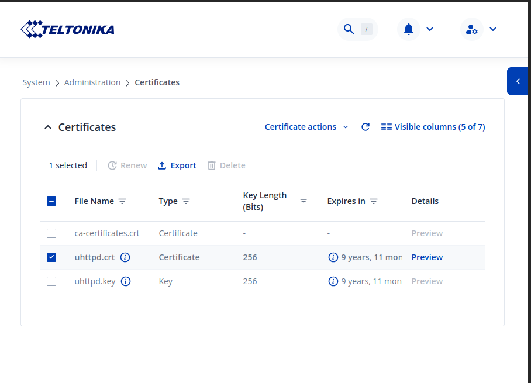Click the notifications bell icon
The height and width of the screenshot is (383, 531).
coord(409,29)
